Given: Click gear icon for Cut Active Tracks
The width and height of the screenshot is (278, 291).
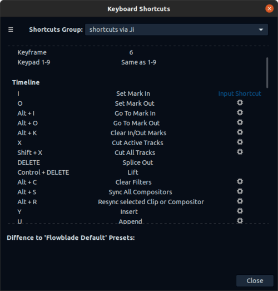Looking at the screenshot, I should point(240,142).
